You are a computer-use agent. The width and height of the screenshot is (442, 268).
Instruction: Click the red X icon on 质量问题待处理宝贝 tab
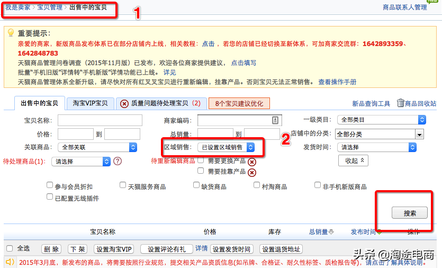point(124,104)
